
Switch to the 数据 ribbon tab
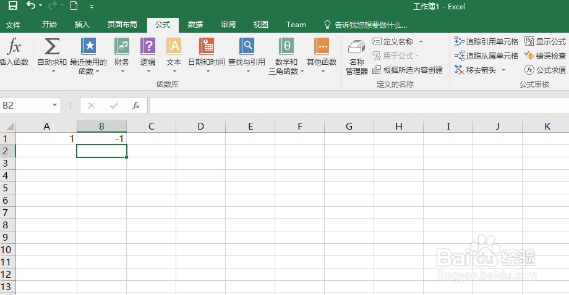[195, 25]
